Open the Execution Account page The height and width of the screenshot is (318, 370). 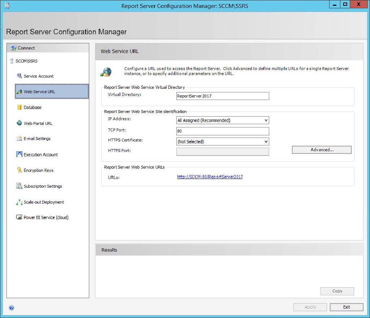click(x=40, y=154)
